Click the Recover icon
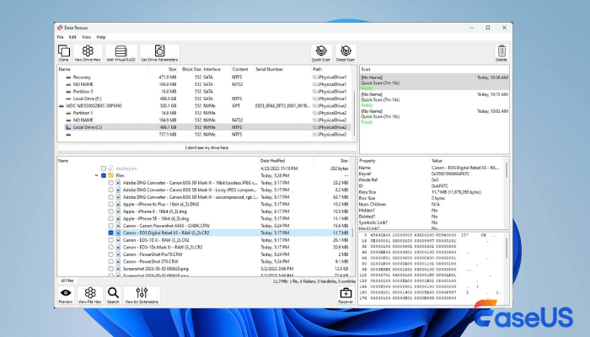This screenshot has width=590, height=337. click(346, 294)
